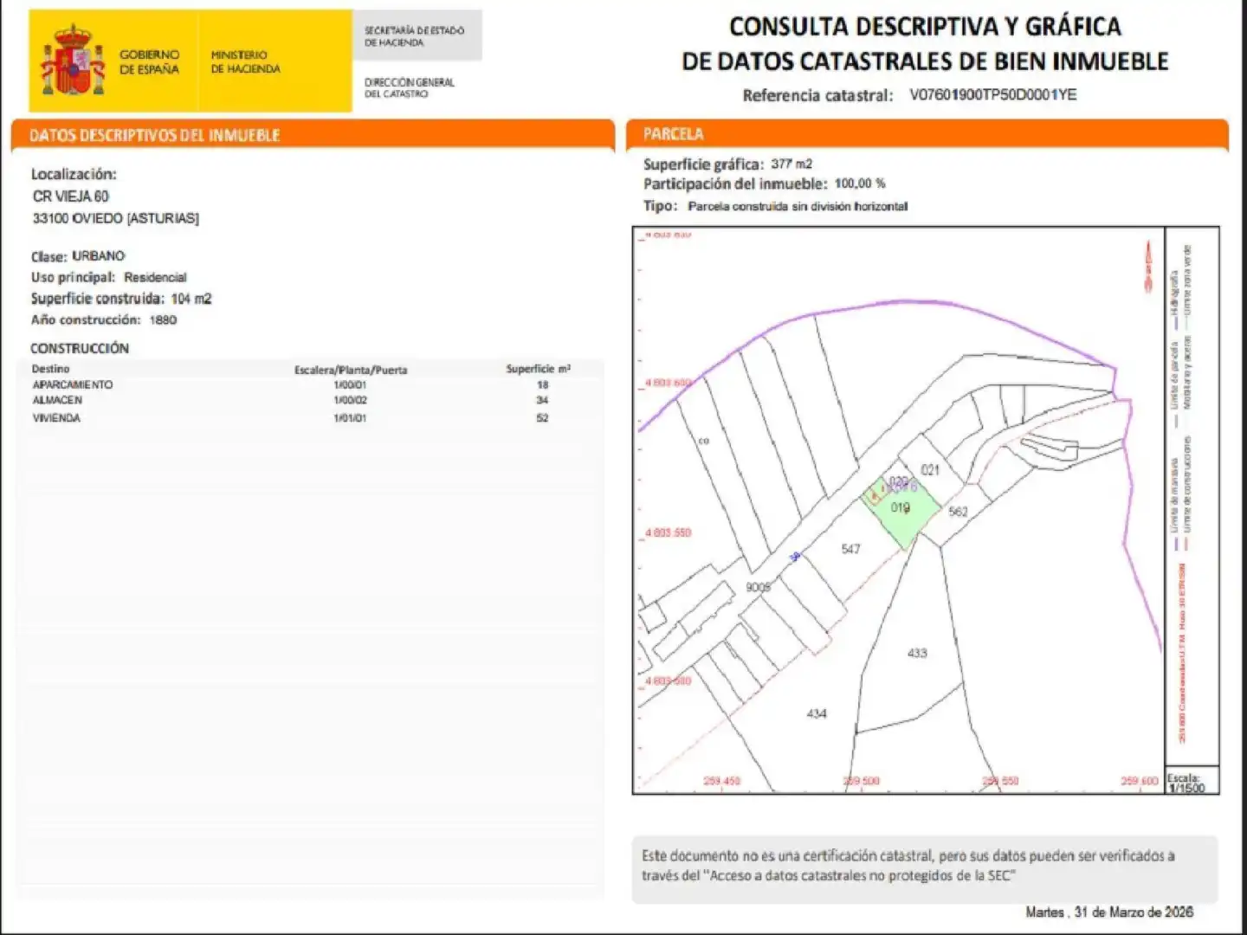Click the construction year 1880
Screen dimensions: 1247x935
(163, 319)
